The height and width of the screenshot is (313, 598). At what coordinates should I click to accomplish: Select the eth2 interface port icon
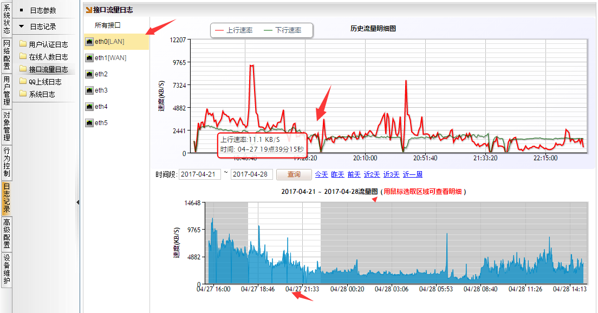(x=89, y=74)
